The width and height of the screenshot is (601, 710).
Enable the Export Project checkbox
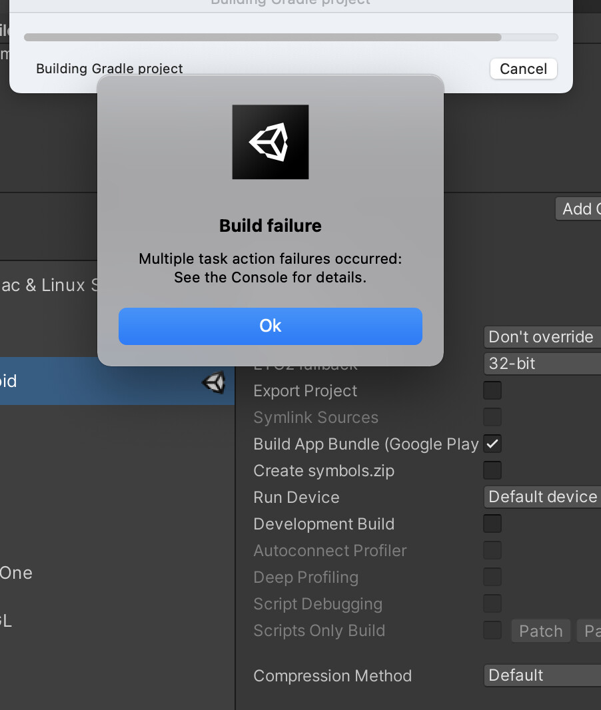(492, 390)
